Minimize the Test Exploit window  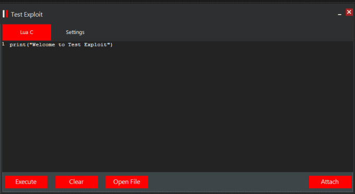[x=339, y=14]
